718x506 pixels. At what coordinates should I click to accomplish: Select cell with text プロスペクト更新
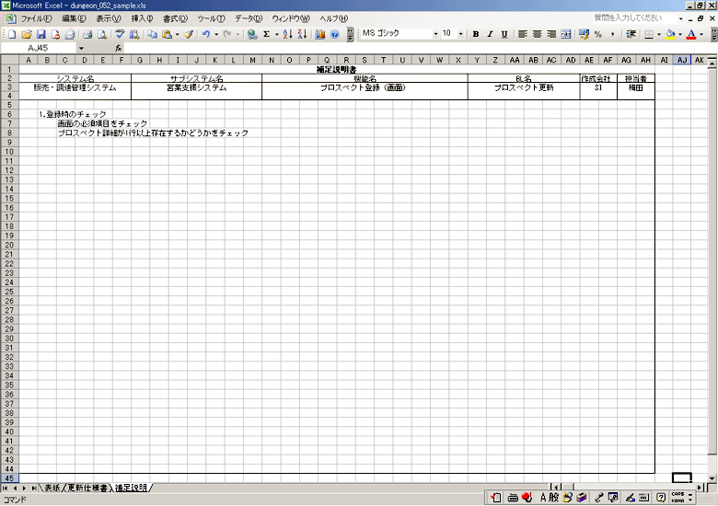524,87
